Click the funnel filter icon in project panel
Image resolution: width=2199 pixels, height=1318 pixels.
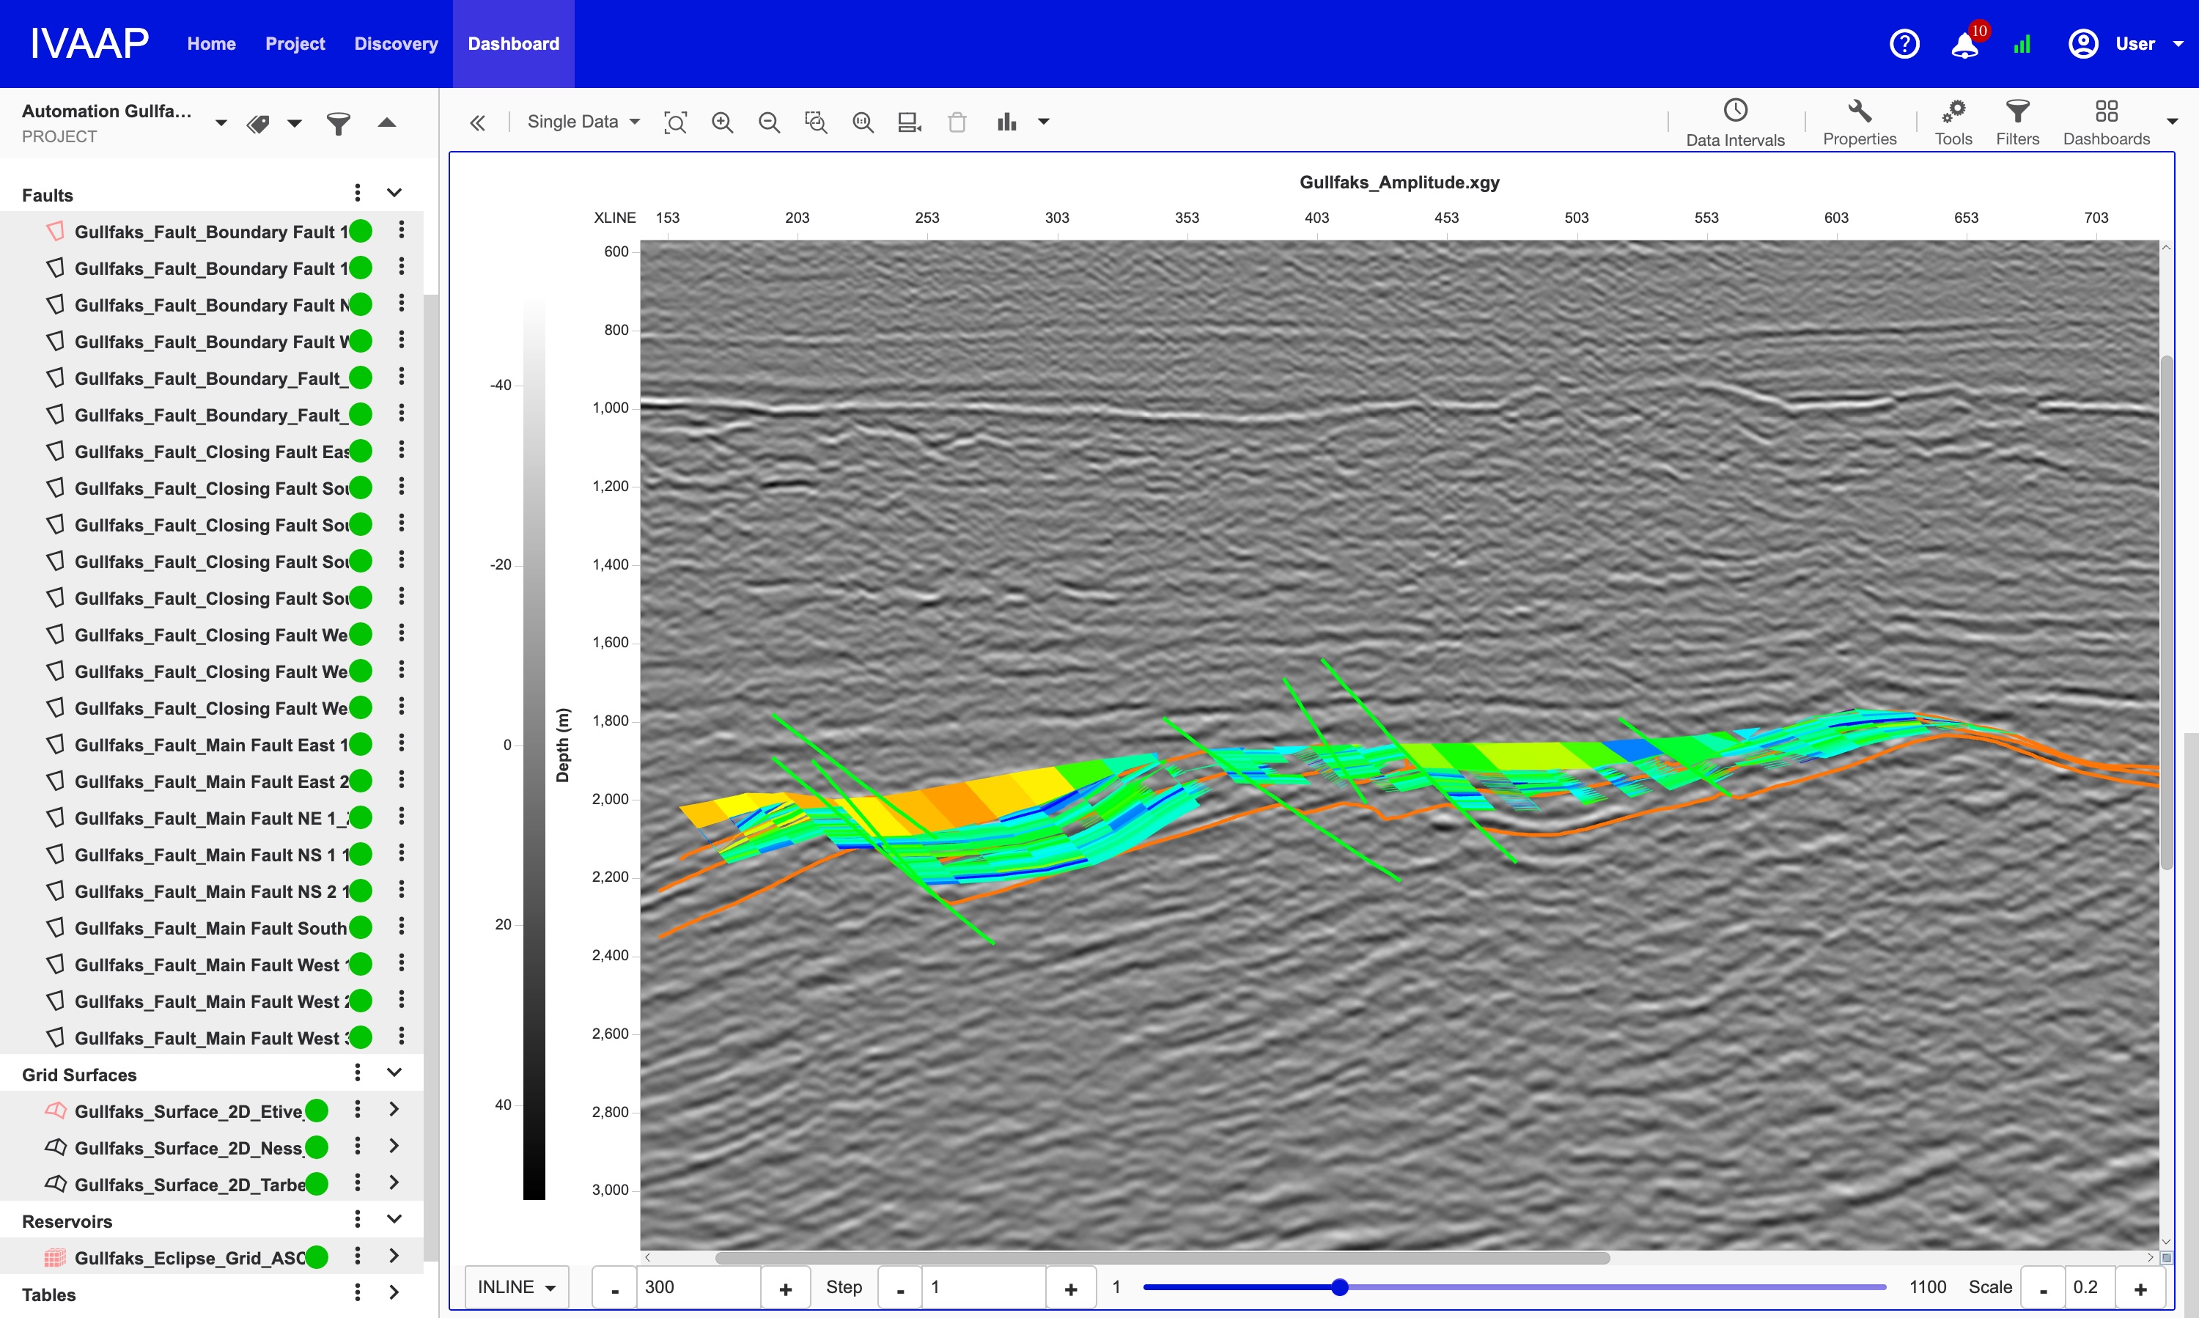[339, 123]
